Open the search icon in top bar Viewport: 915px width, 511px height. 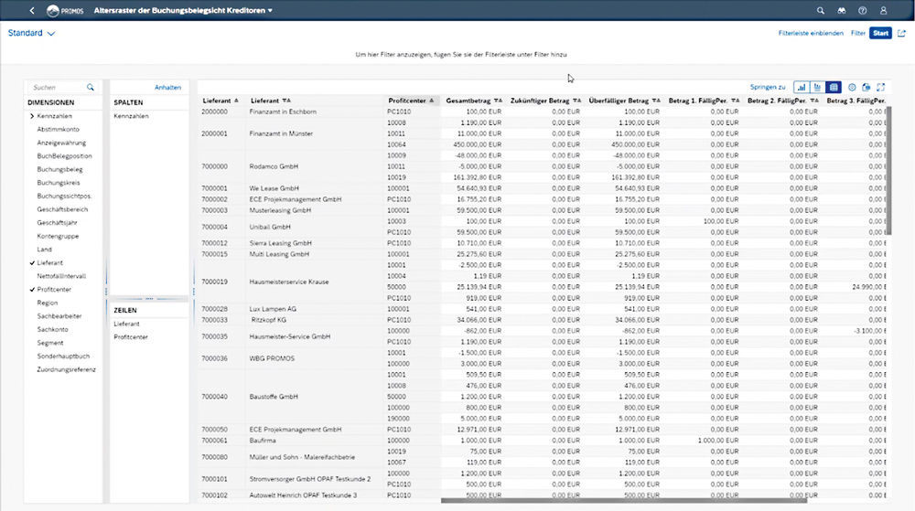coord(819,10)
